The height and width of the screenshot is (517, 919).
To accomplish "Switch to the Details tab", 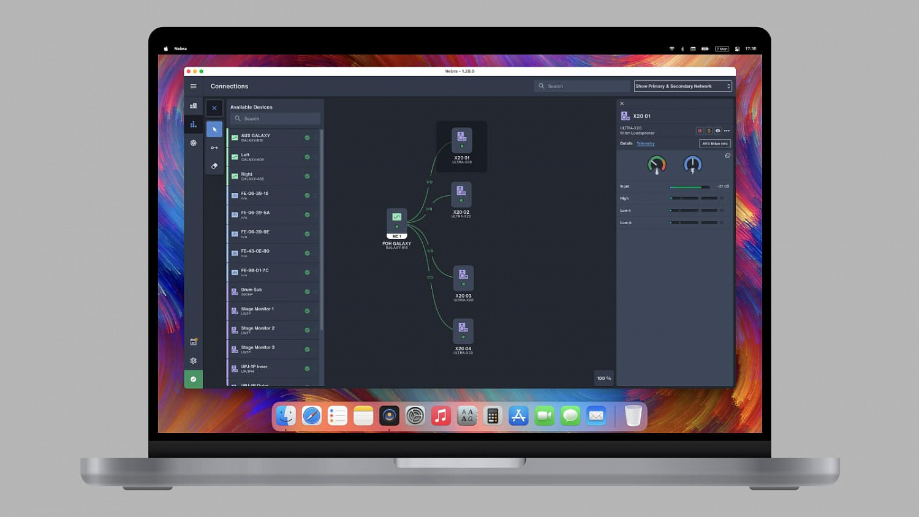I will (x=626, y=143).
